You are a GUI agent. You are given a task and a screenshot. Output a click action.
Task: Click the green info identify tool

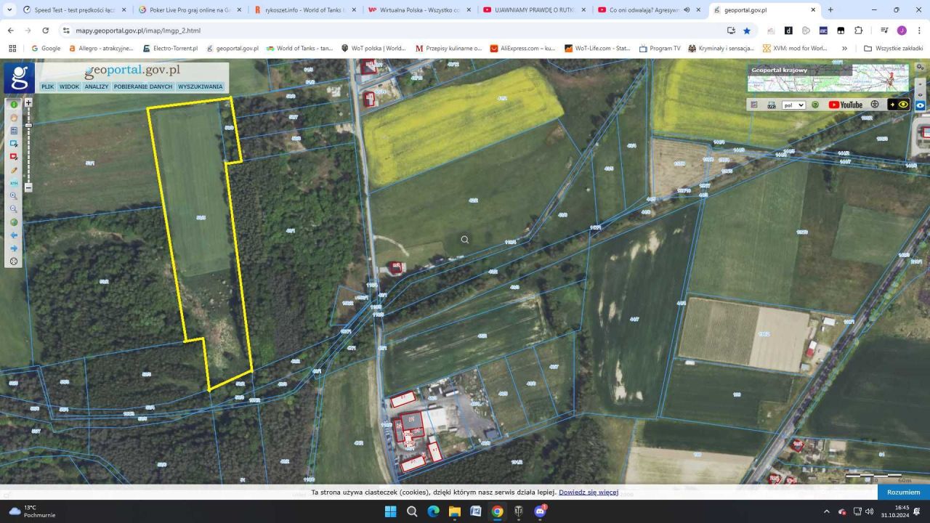click(14, 105)
